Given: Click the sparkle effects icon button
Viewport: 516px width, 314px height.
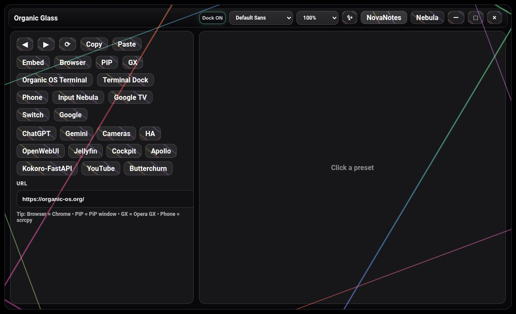Looking at the screenshot, I should coord(349,18).
